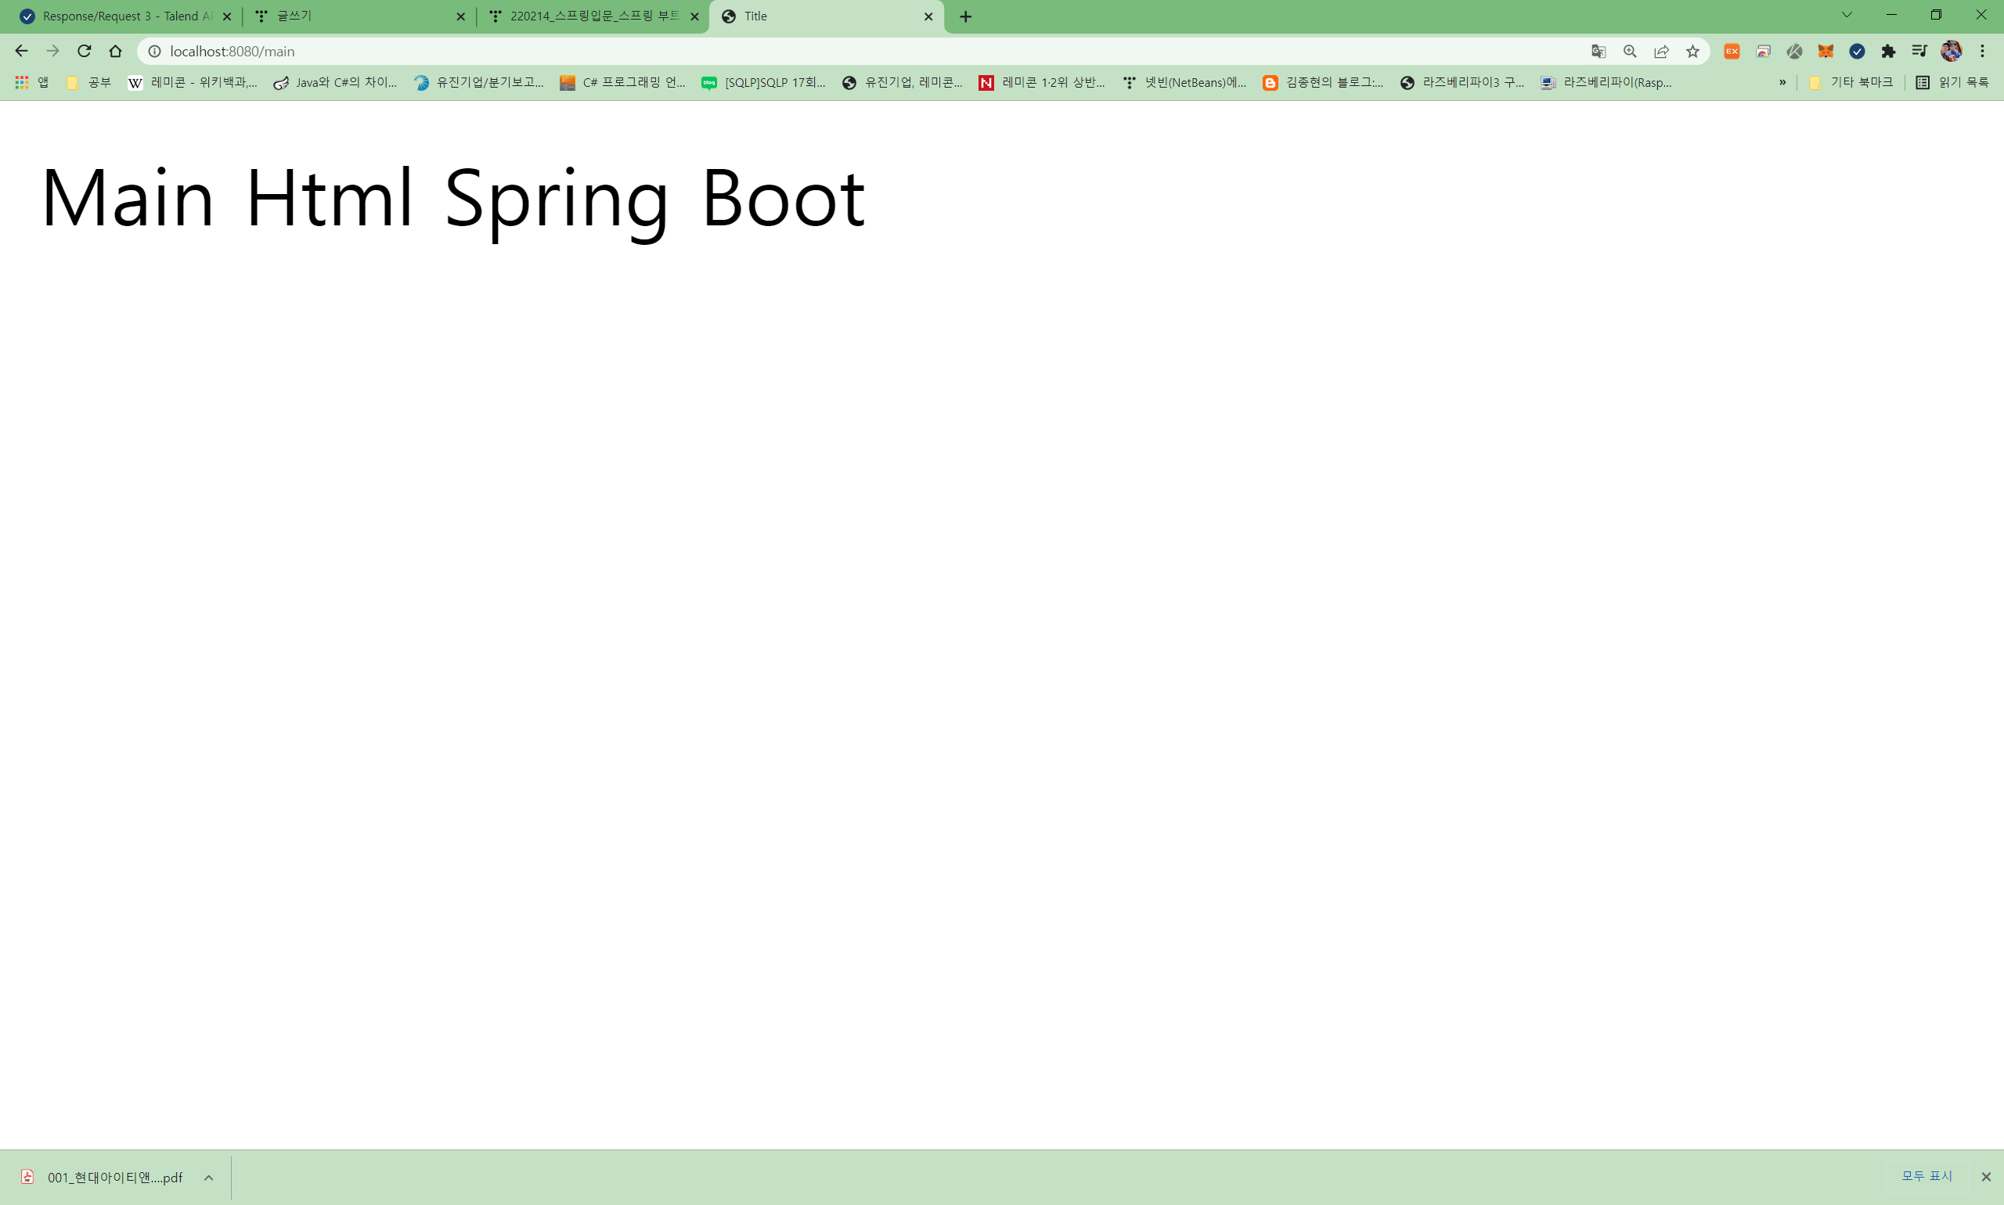Bookmark this page with the star icon
The height and width of the screenshot is (1205, 2004).
1692,51
